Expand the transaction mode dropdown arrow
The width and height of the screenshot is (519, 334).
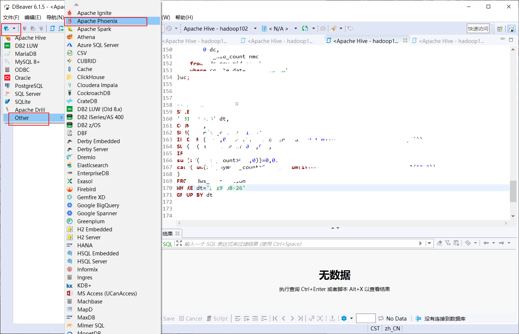point(313,28)
